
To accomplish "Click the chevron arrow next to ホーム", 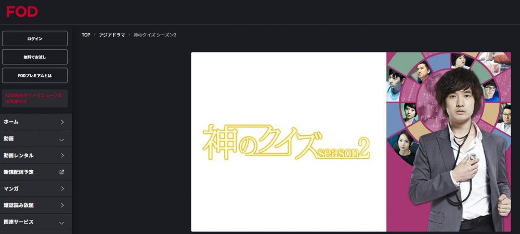I will tap(62, 122).
